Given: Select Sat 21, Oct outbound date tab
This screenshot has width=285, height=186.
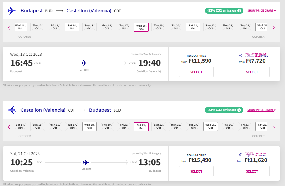Looking at the screenshot, I should click(x=193, y=27).
